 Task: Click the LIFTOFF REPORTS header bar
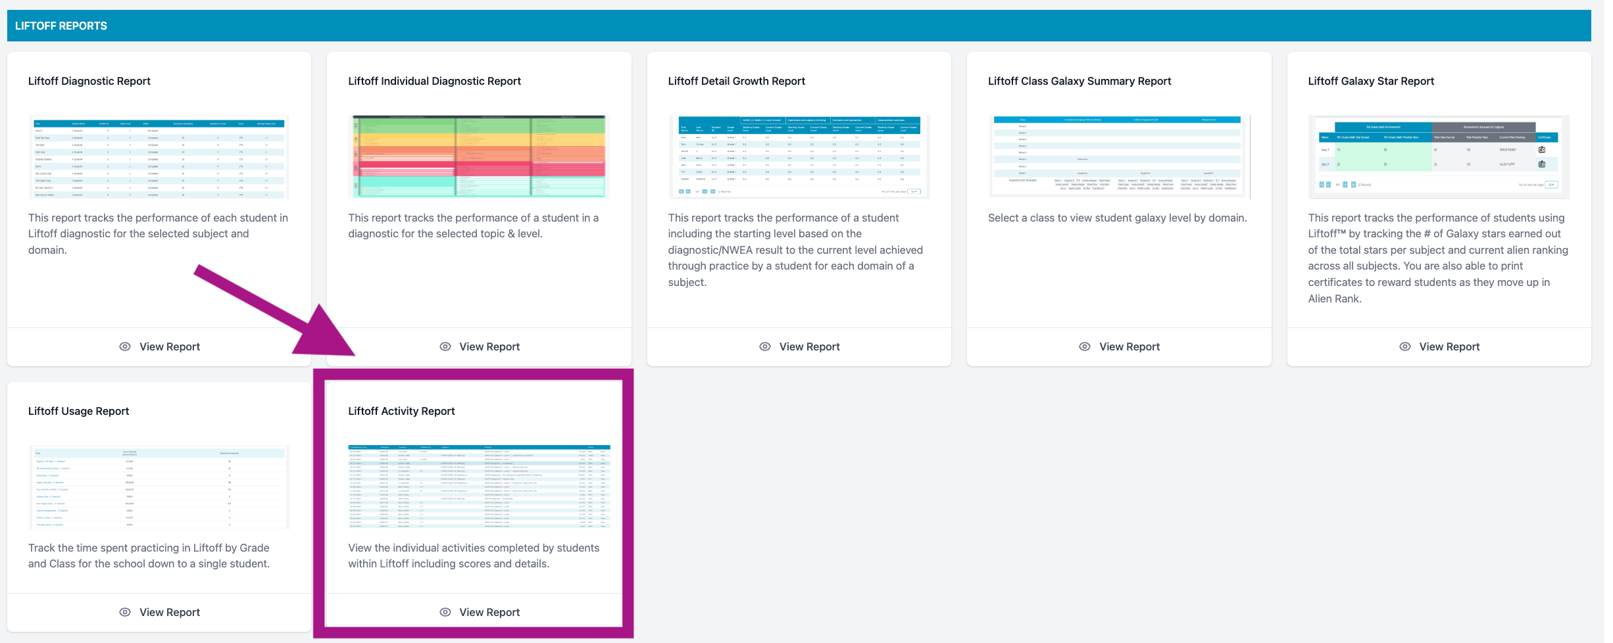coord(799,26)
